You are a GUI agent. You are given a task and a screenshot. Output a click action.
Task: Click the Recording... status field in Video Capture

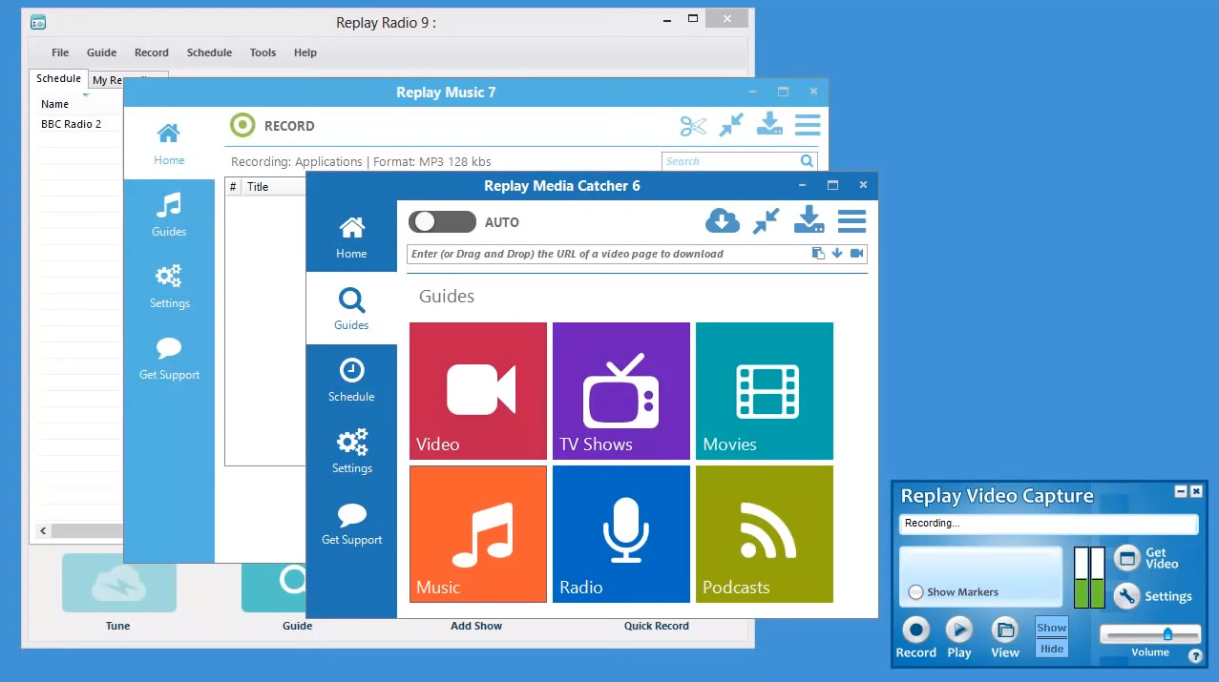(x=1048, y=524)
